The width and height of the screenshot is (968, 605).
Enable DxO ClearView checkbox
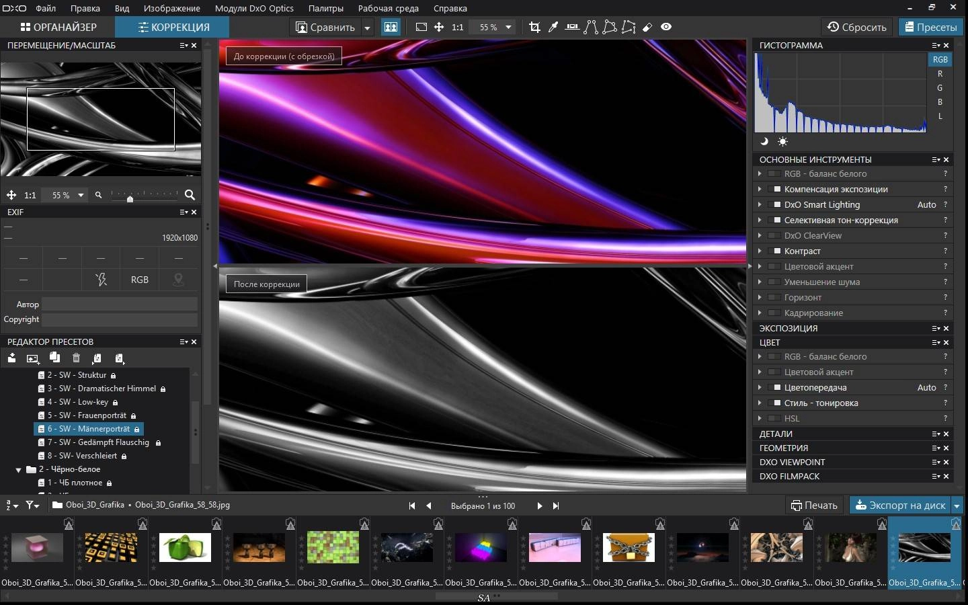point(774,235)
